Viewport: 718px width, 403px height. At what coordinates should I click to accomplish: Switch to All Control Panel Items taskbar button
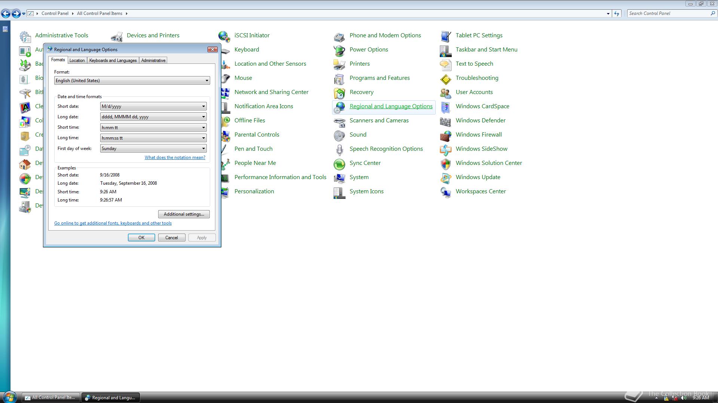50,397
